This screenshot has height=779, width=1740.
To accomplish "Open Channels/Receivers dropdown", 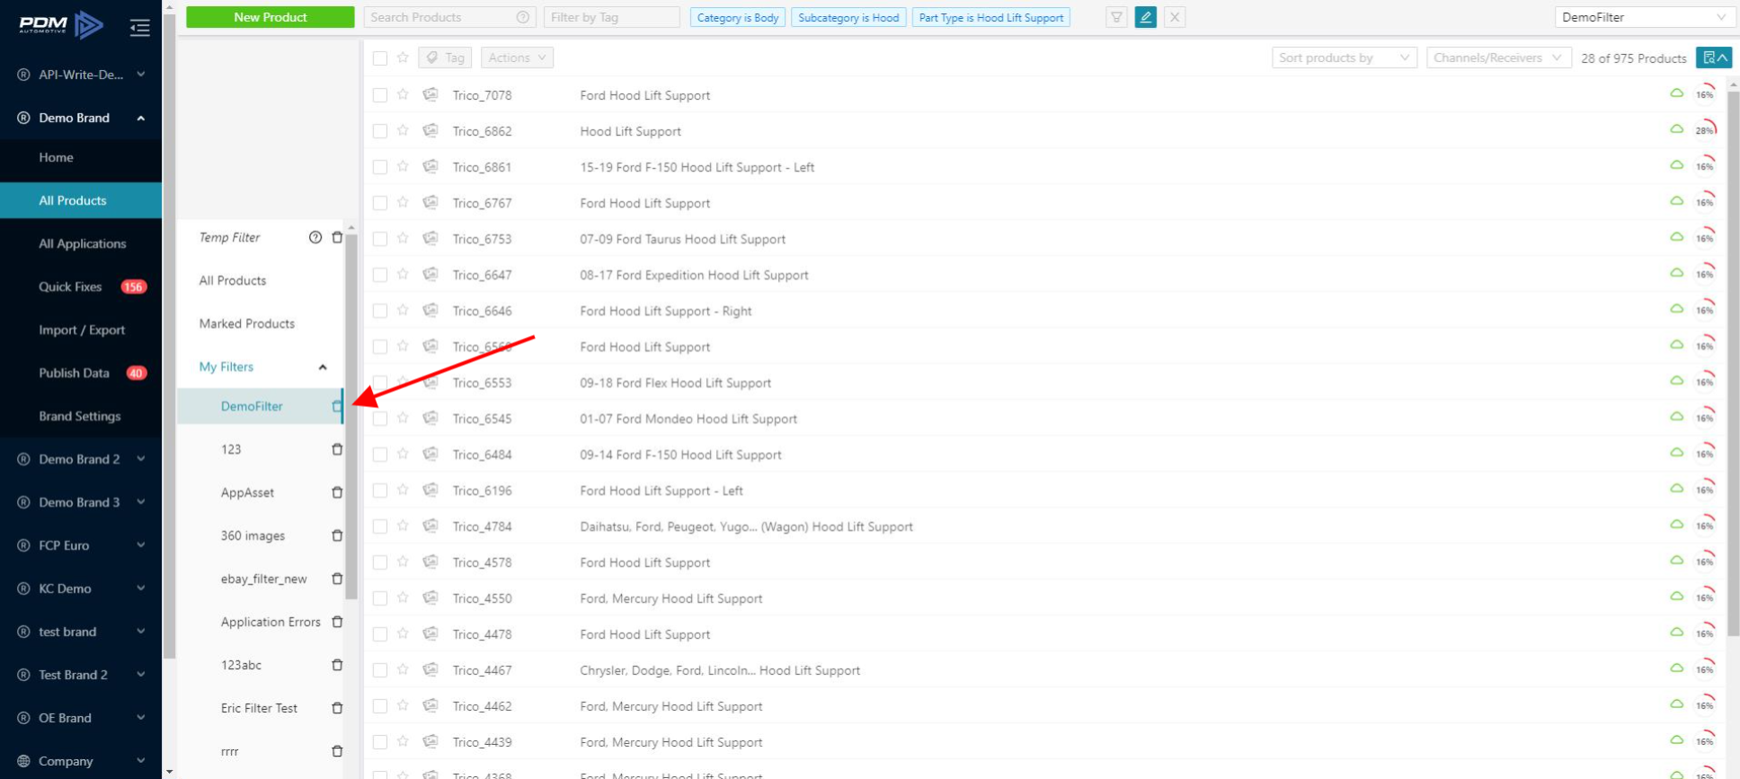I will coord(1498,58).
